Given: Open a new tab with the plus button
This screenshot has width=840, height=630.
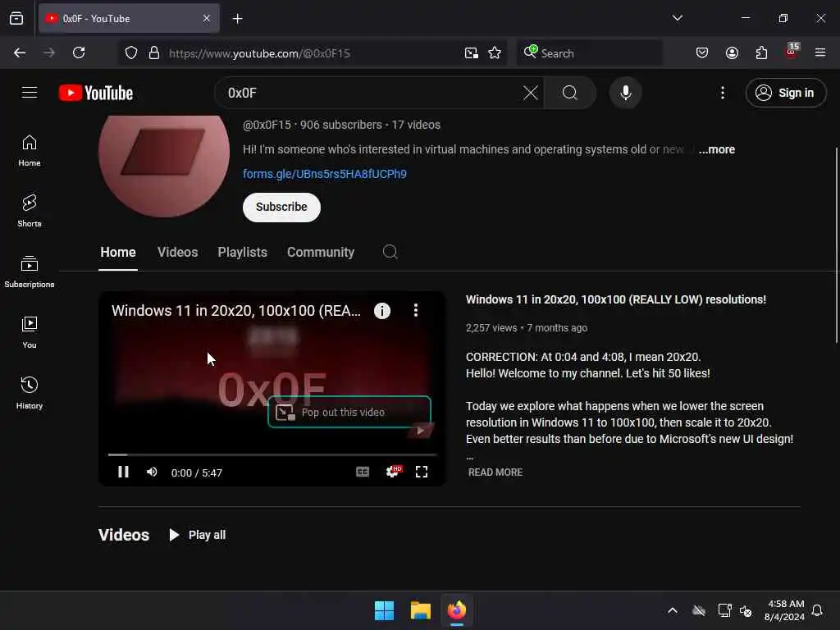Looking at the screenshot, I should coord(237,19).
